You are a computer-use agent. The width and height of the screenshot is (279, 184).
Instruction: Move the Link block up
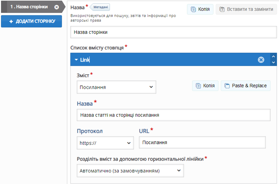point(273,57)
